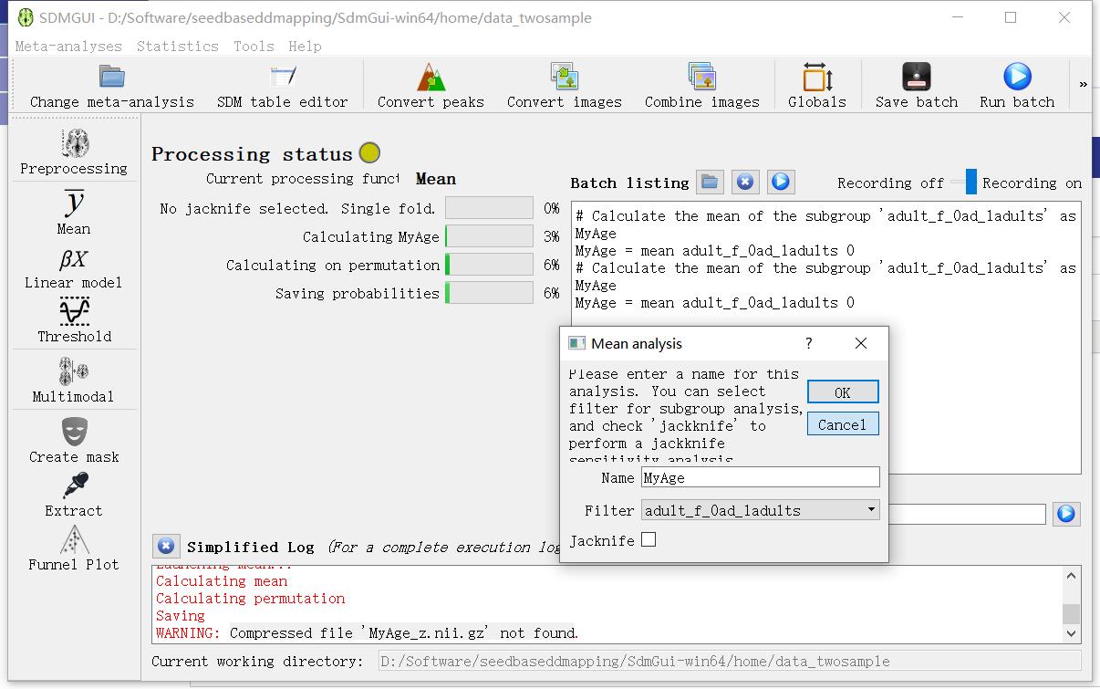Open the Preprocessing panel
1100x689 pixels.
point(74,151)
